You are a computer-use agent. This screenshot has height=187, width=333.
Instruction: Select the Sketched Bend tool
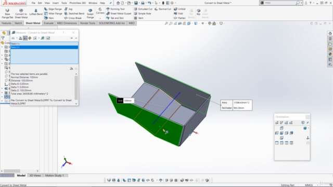coord(74,14)
